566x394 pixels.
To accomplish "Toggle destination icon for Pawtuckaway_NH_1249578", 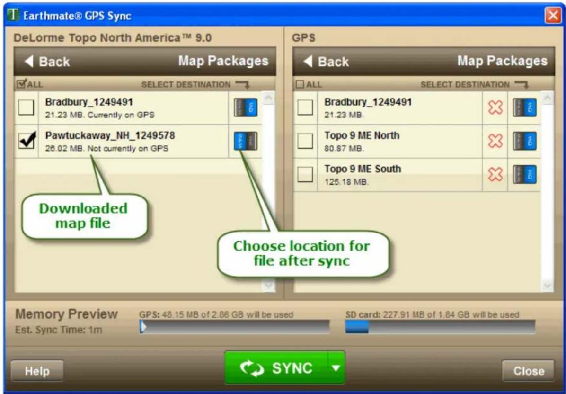I will point(246,141).
